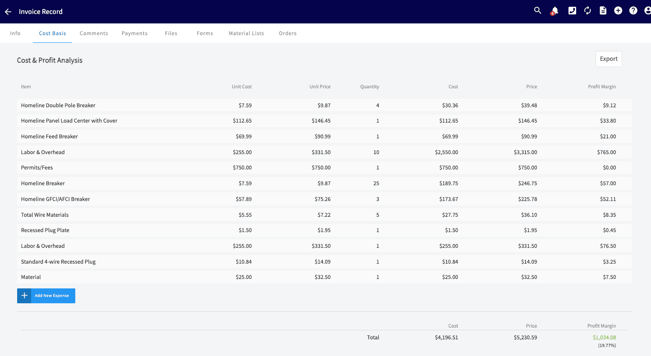Click the back arrow beside Invoice Record
Image resolution: width=651 pixels, height=356 pixels.
click(8, 12)
